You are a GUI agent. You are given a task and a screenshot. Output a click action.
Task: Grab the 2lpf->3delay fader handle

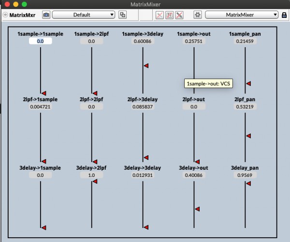(x=146, y=158)
